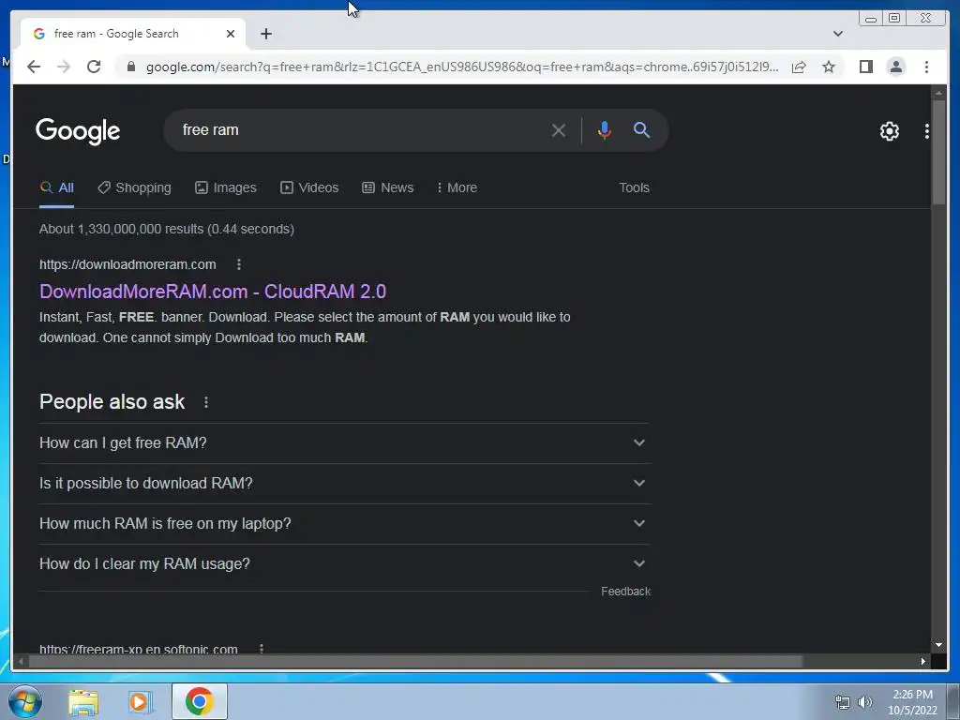Clear the search box with the X icon
Image resolution: width=960 pixels, height=720 pixels.
pos(559,130)
